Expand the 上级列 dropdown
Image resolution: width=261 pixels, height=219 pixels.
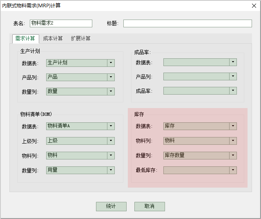click(x=111, y=141)
